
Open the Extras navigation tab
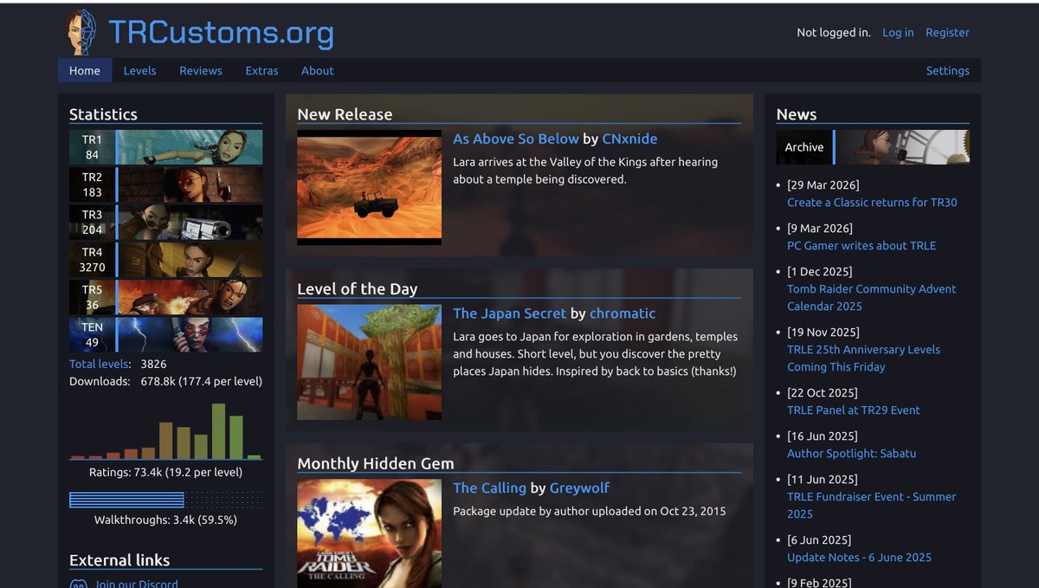click(261, 71)
